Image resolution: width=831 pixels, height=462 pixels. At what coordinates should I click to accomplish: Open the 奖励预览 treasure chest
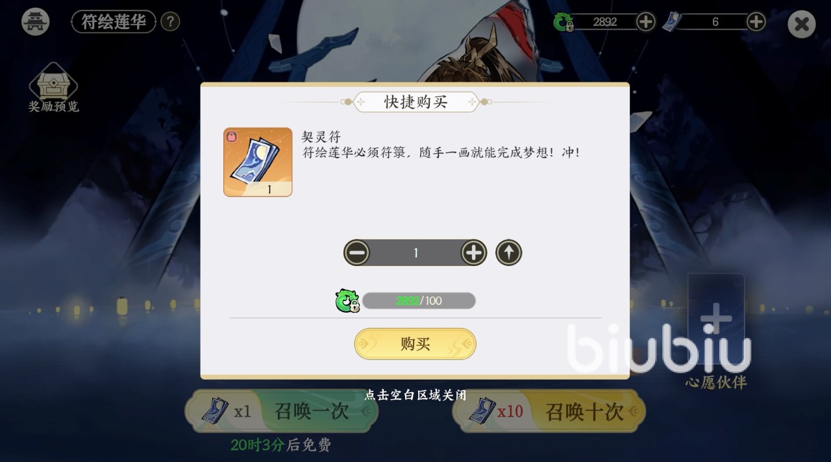point(53,88)
